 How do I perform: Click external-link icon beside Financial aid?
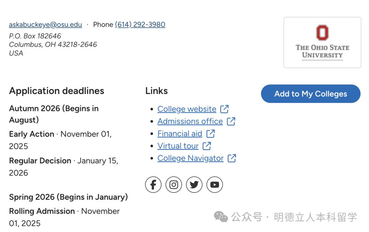211,134
